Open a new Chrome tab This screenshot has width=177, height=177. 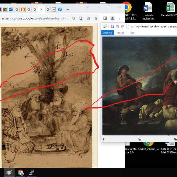pyautogui.click(x=68, y=10)
